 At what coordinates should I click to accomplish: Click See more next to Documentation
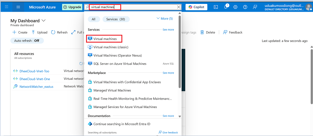[x=168, y=116]
